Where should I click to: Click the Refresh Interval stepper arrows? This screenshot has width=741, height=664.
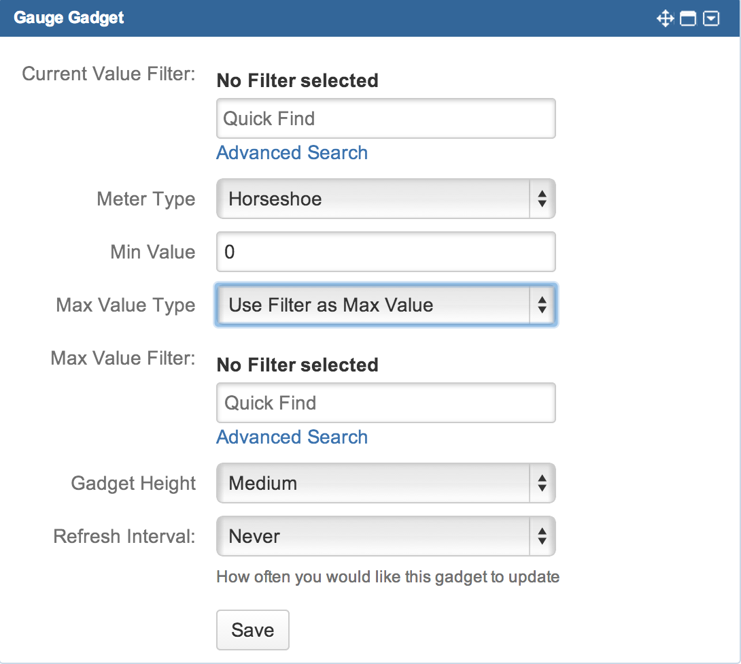click(x=542, y=536)
